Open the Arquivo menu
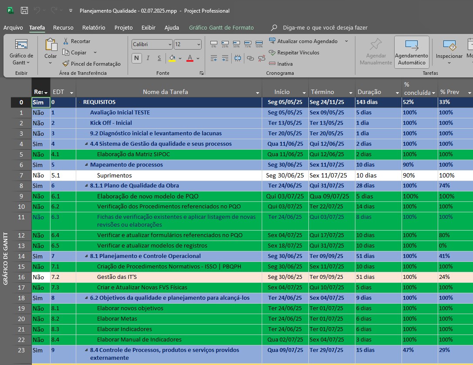Image resolution: width=473 pixels, height=365 pixels. coord(13,27)
